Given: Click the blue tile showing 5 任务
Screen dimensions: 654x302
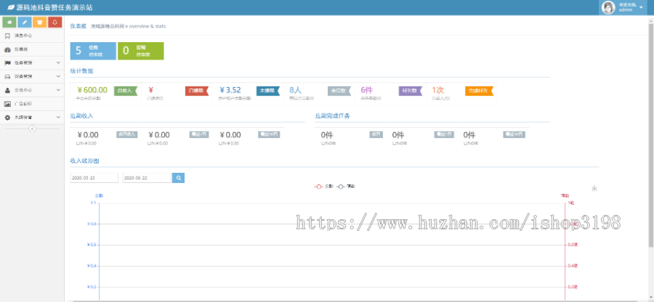Looking at the screenshot, I should point(93,51).
